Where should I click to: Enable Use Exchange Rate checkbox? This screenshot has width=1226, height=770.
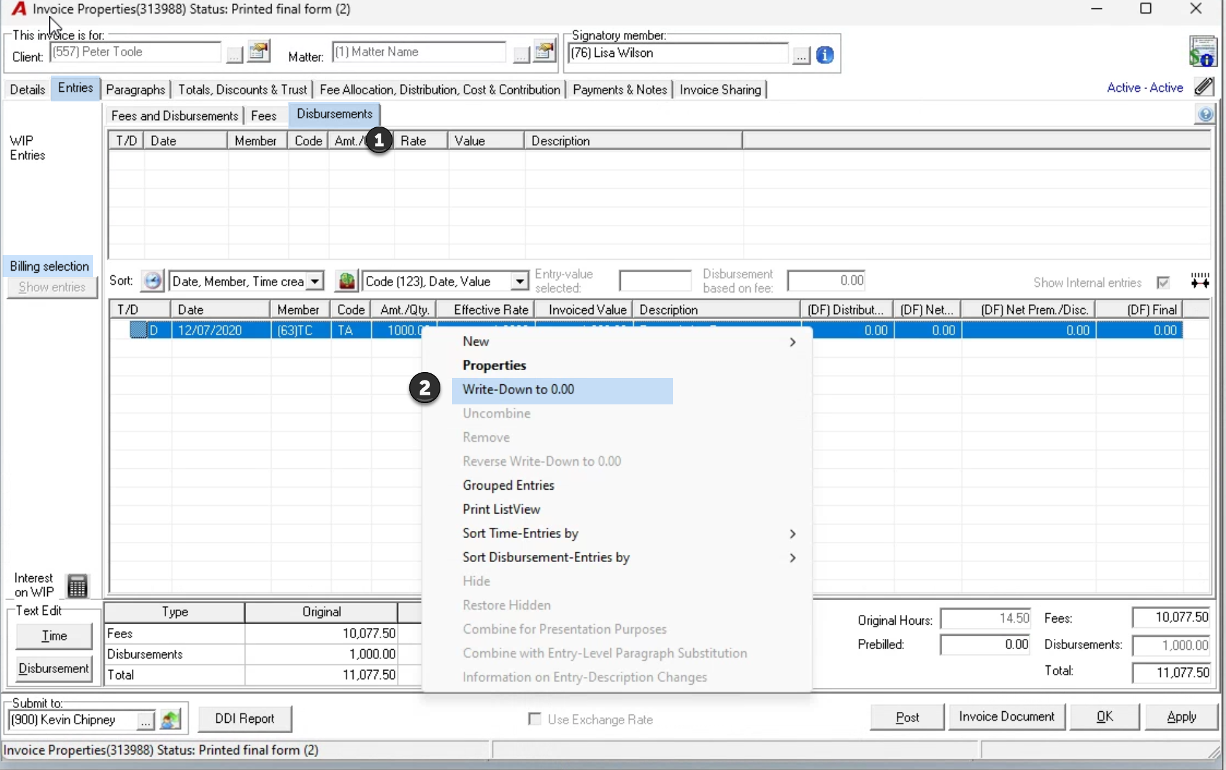(x=535, y=719)
